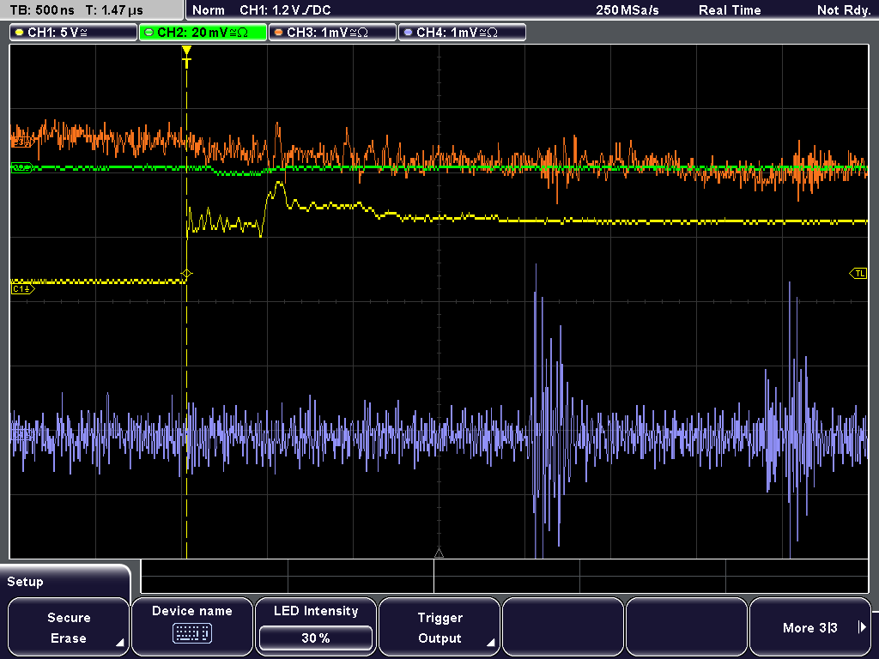
Task: Select the CH3 1 mV channel tab
Action: coord(332,33)
